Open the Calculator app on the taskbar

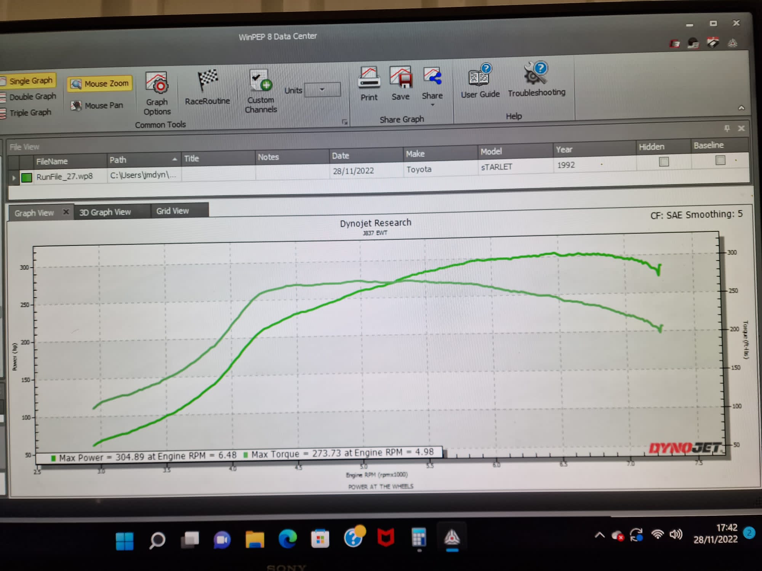point(418,538)
